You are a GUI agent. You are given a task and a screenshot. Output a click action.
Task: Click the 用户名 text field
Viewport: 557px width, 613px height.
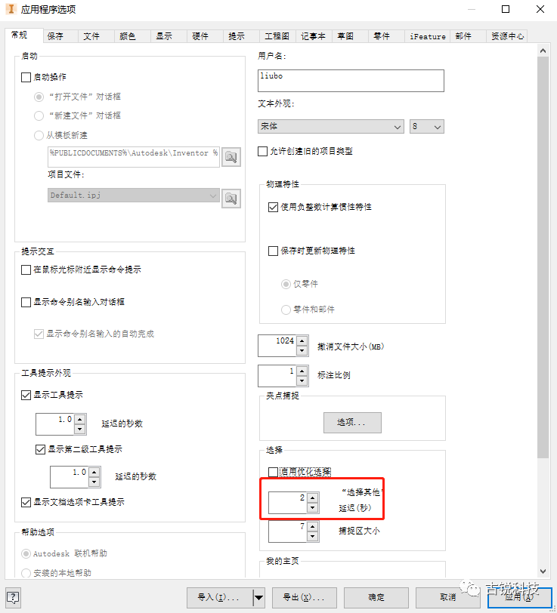point(351,81)
